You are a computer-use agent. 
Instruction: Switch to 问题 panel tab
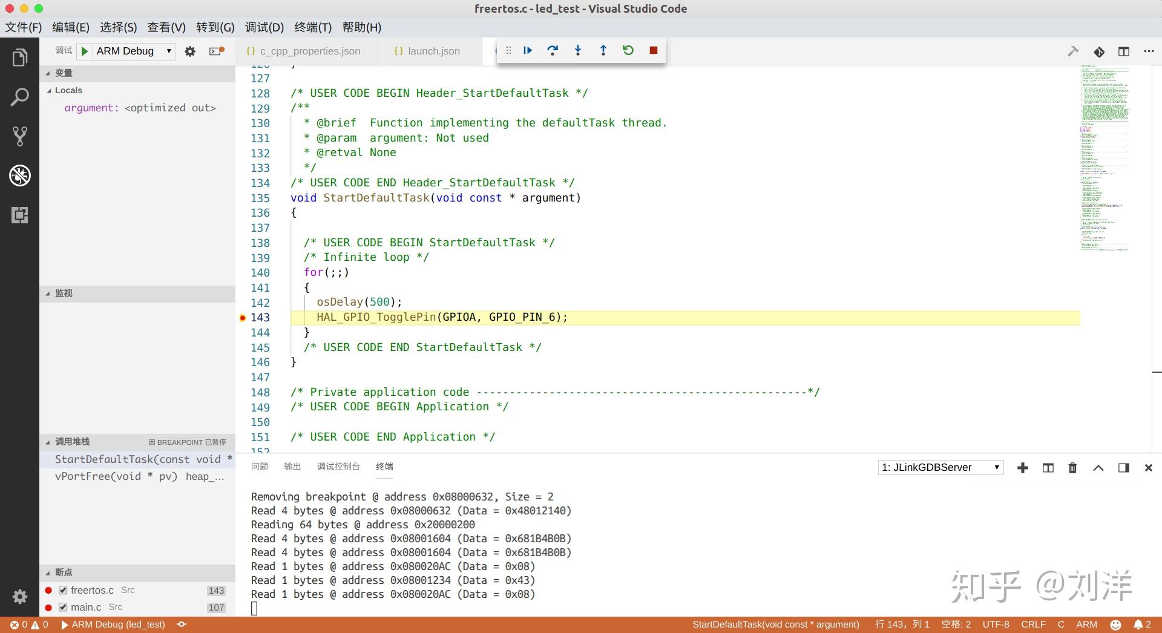click(x=260, y=467)
